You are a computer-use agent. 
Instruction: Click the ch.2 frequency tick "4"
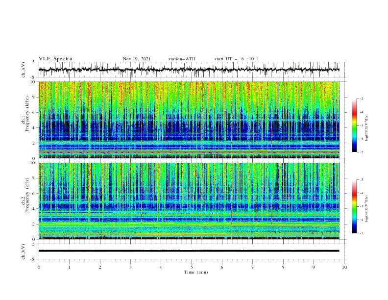point(34,209)
